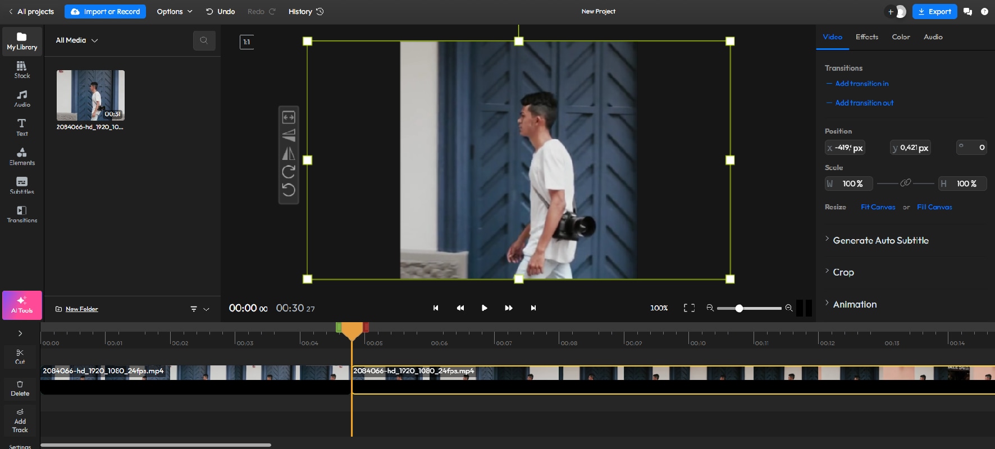This screenshot has height=449, width=995.
Task: Toggle fullscreen preview
Action: pos(689,308)
